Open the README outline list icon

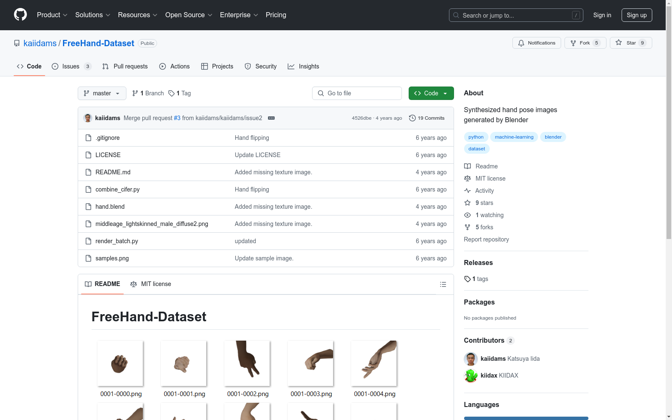click(x=443, y=284)
